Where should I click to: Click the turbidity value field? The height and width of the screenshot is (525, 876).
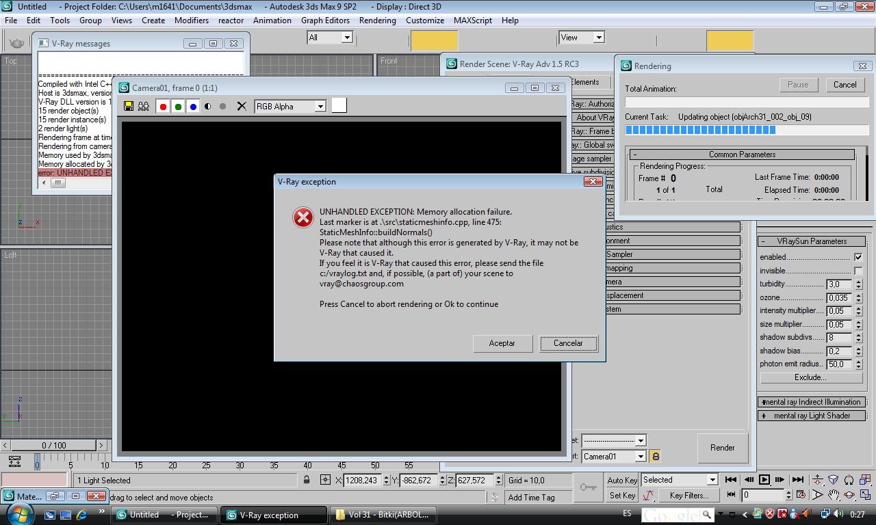point(840,284)
